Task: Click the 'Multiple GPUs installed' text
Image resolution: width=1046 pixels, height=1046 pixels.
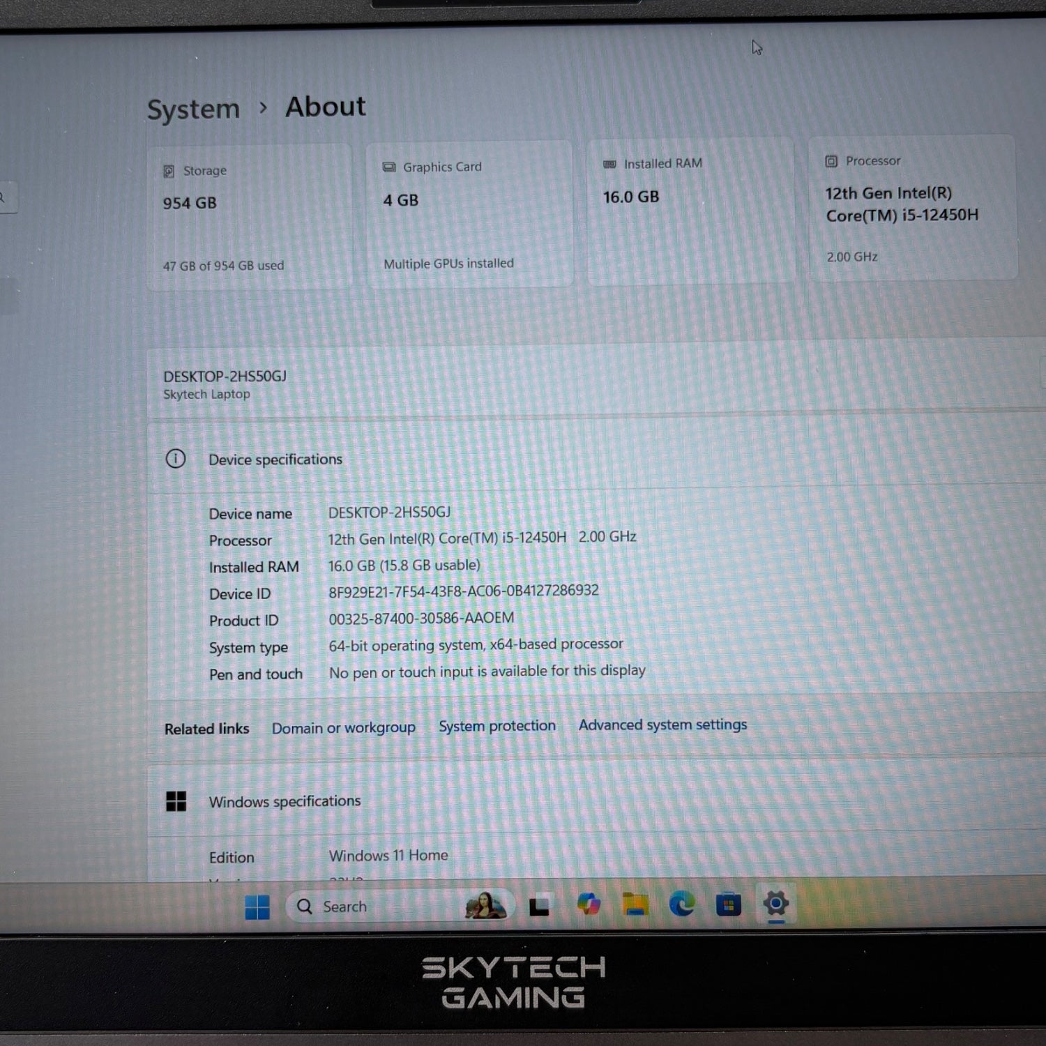Action: [x=448, y=264]
